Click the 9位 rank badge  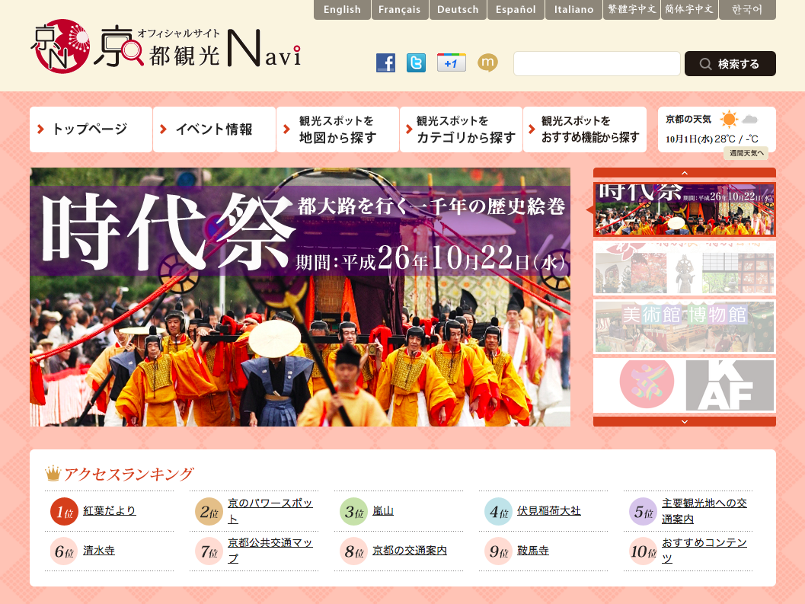499,551
